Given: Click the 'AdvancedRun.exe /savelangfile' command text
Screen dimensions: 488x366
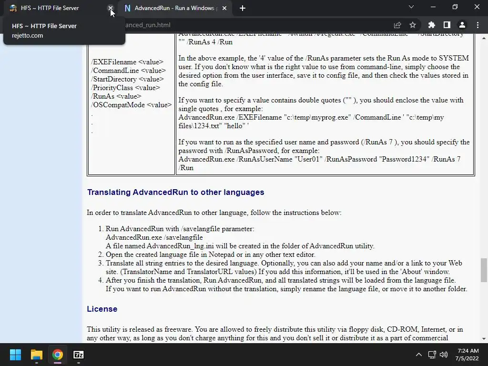Looking at the screenshot, I should point(154,237).
